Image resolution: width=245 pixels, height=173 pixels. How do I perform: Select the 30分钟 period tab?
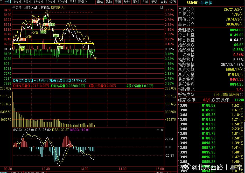point(51,2)
